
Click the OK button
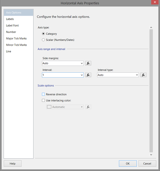[x=128, y=164]
